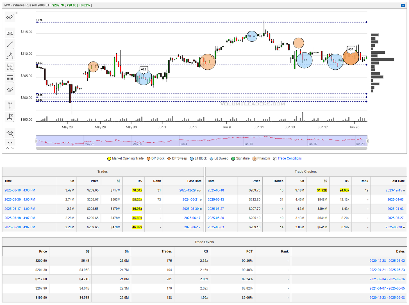Image resolution: width=409 pixels, height=305 pixels.
Task: Sort Trade Clusters by Trades column
Action: pos(278,181)
